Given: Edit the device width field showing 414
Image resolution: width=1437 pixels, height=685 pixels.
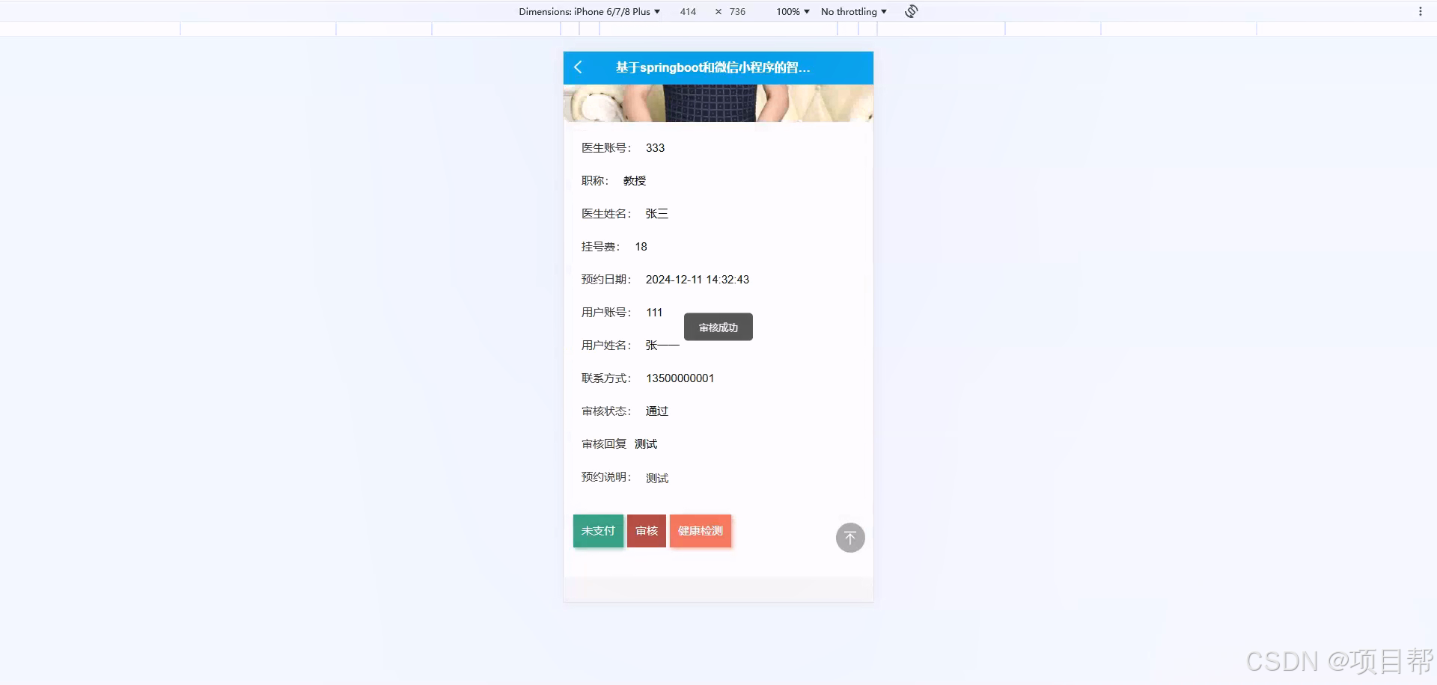Looking at the screenshot, I should pos(688,11).
